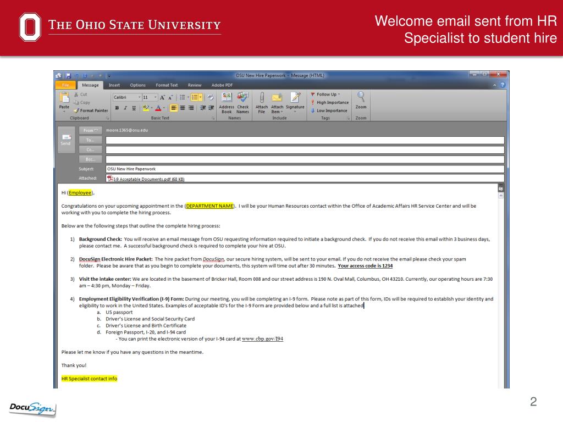The width and height of the screenshot is (563, 422).
Task: Increase font size with Grow Font
Action: (162, 98)
